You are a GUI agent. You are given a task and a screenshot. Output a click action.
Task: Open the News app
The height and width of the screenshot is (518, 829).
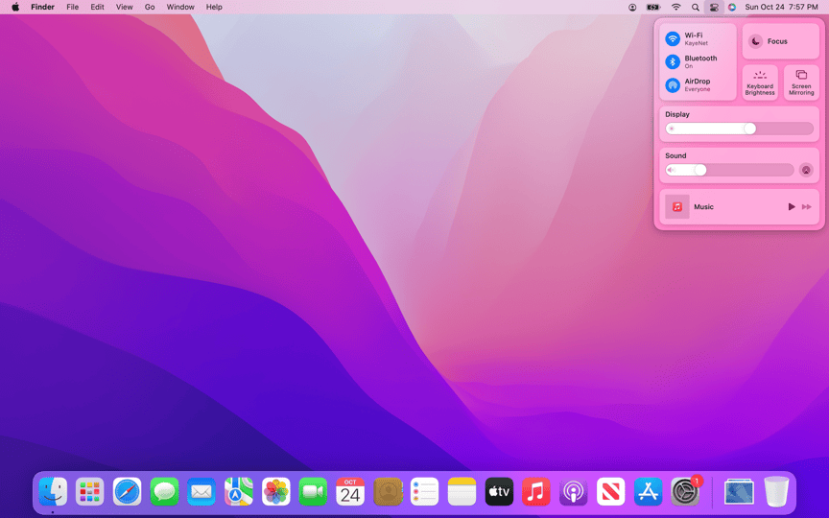pos(610,491)
